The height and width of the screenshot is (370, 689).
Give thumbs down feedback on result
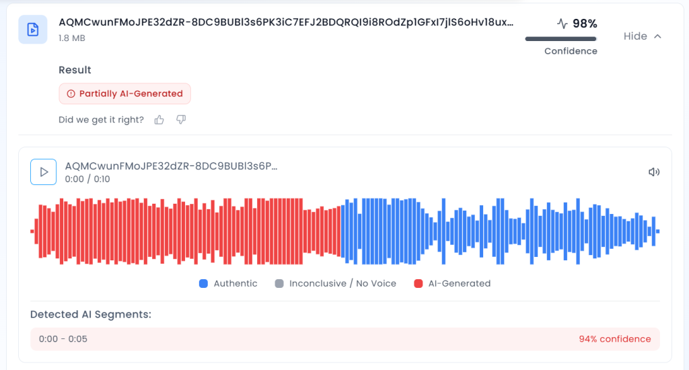(x=181, y=120)
